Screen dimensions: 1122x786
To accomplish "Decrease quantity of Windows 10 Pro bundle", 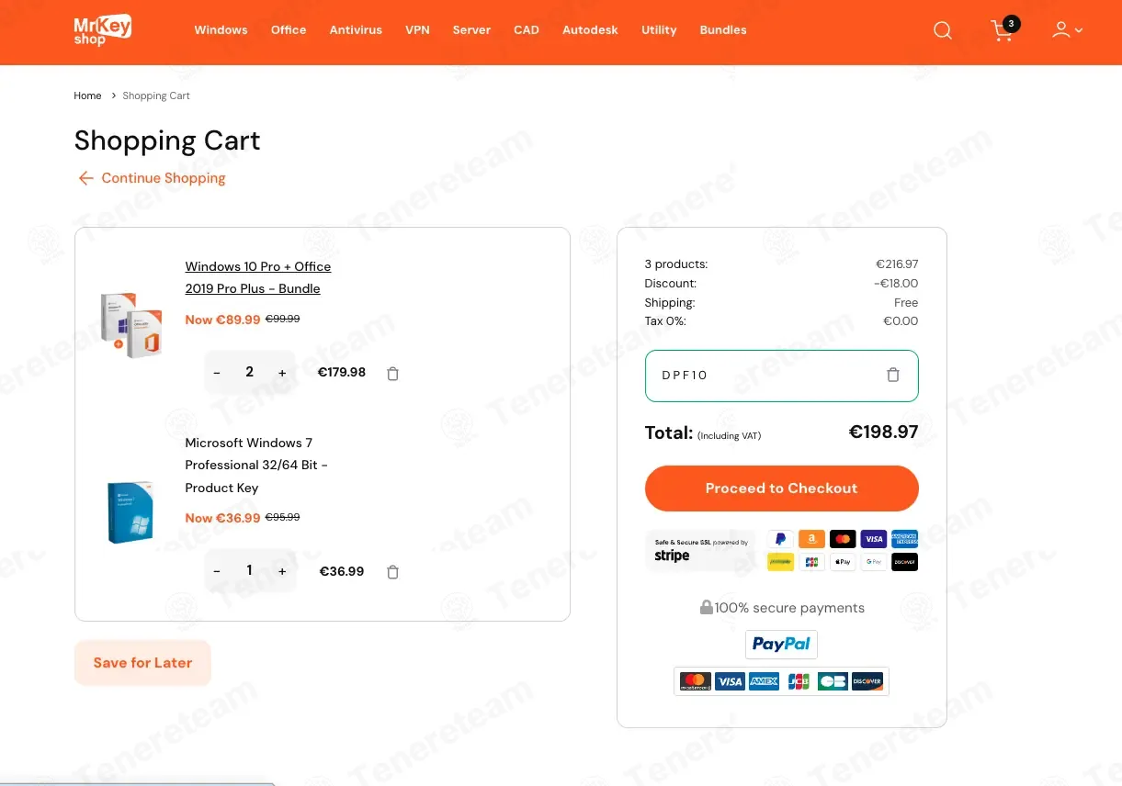I will coord(217,373).
